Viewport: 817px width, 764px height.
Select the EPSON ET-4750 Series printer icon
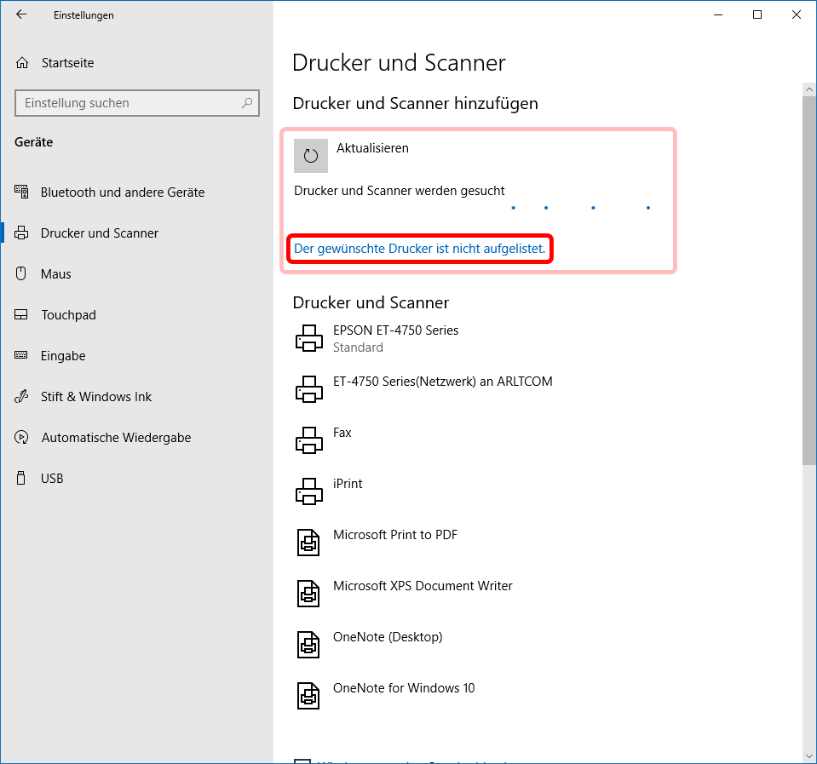point(308,339)
